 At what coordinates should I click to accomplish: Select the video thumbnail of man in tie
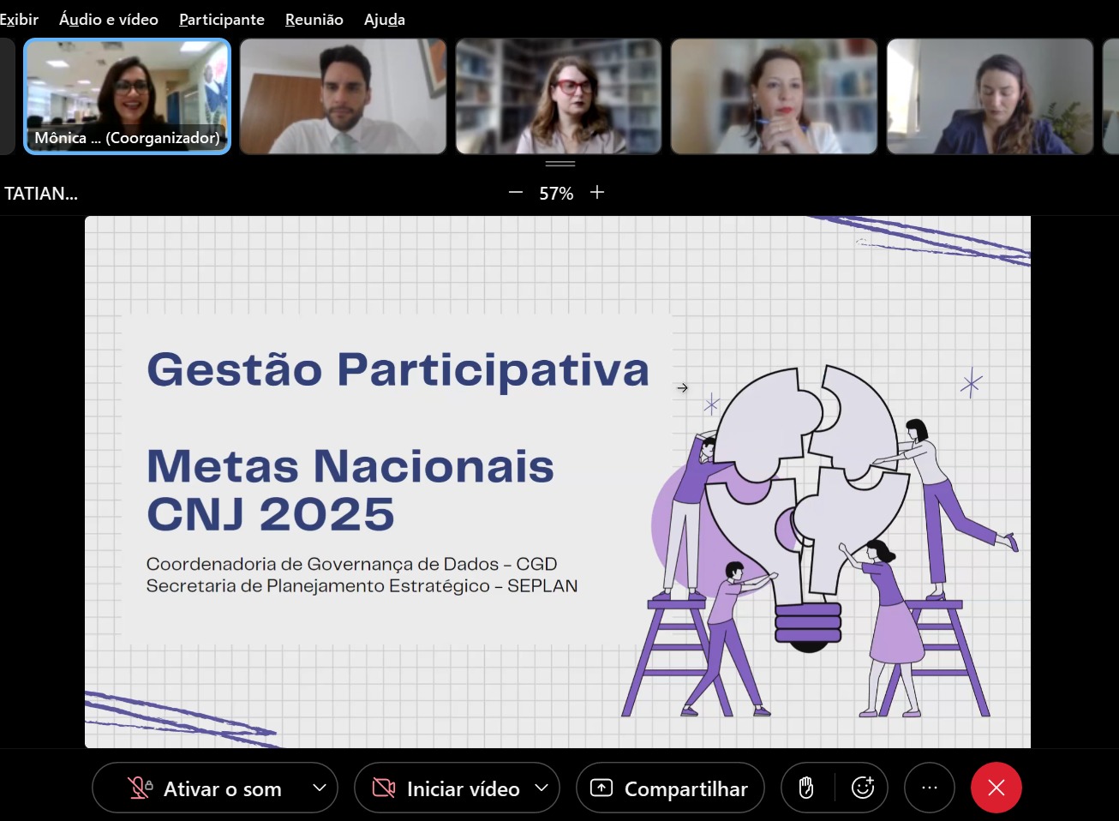(x=343, y=96)
